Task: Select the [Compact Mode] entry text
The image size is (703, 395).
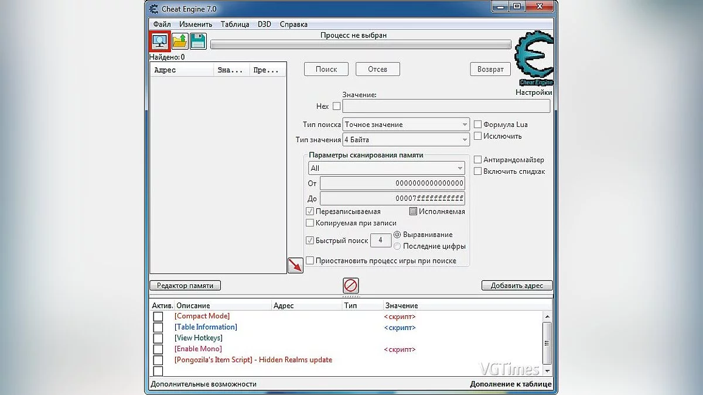Action: click(202, 316)
